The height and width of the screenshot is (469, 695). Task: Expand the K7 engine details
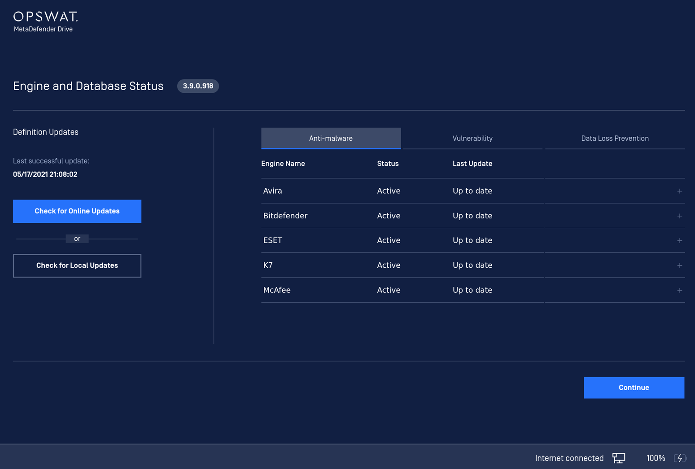click(679, 265)
